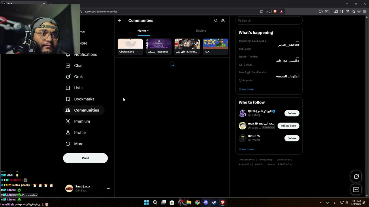Follow the B2SRI account
The height and width of the screenshot is (207, 369).
(292, 138)
